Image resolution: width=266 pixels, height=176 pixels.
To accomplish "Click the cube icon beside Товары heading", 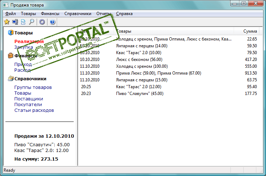I will click(10, 33).
